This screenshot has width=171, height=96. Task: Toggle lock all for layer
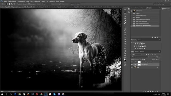145,59
